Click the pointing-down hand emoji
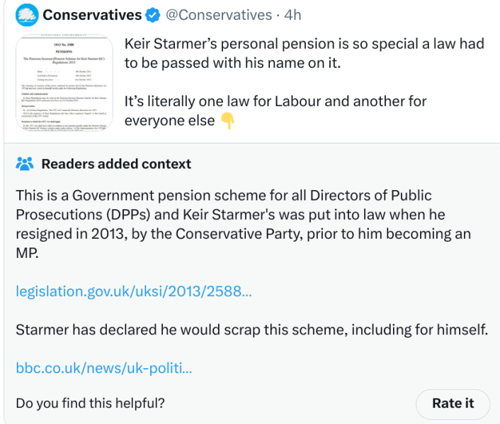Screen dimensions: 500x424 point(228,121)
